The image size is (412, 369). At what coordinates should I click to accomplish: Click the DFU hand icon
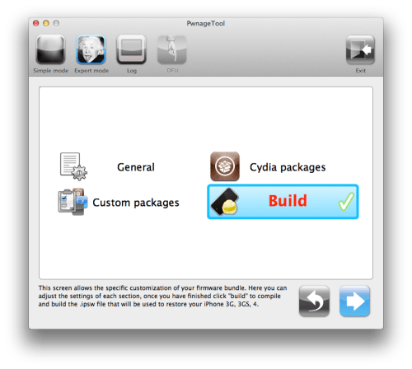[172, 49]
